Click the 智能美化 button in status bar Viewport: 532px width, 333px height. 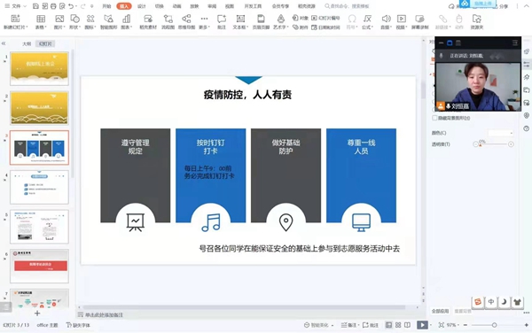coord(318,325)
